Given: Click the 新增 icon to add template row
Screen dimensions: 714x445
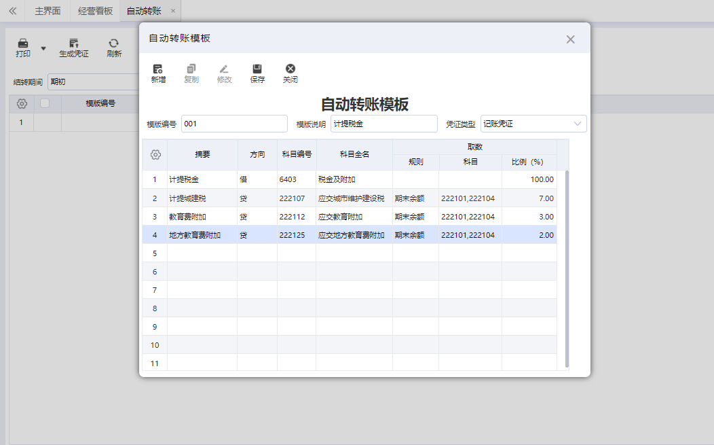Looking at the screenshot, I should tap(157, 73).
